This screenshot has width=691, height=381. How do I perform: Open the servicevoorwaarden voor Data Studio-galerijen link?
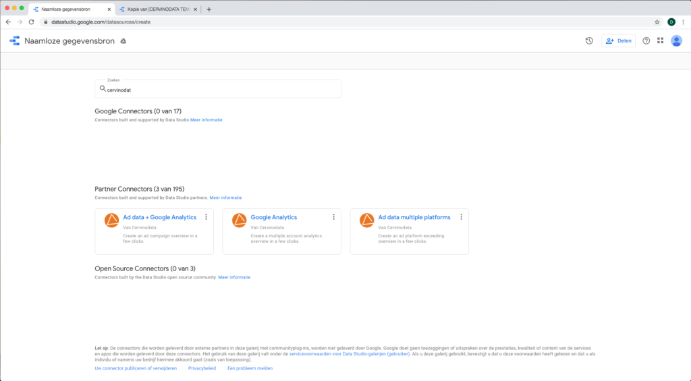pos(350,354)
